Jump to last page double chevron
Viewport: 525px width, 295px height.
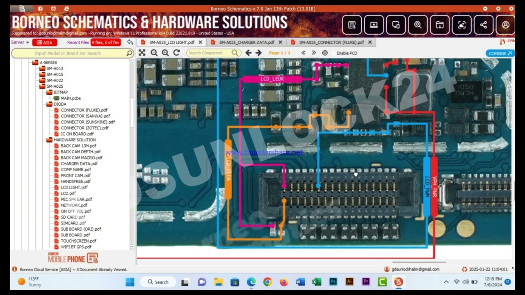[x=314, y=53]
